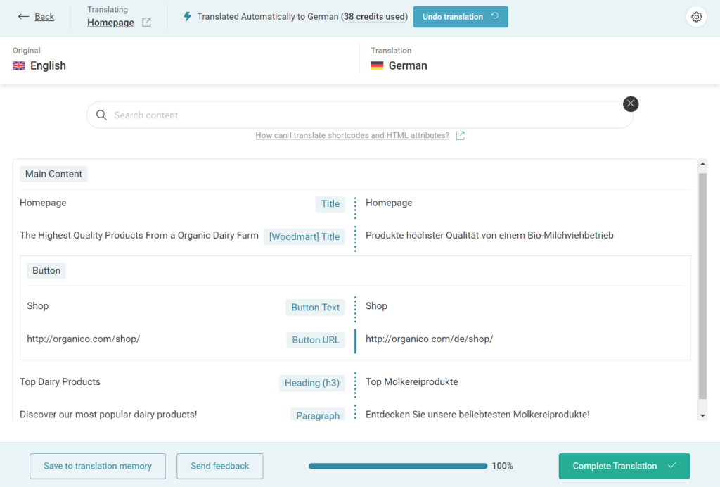Image resolution: width=720 pixels, height=487 pixels.
Task: Click the German translation language label
Action: (408, 65)
